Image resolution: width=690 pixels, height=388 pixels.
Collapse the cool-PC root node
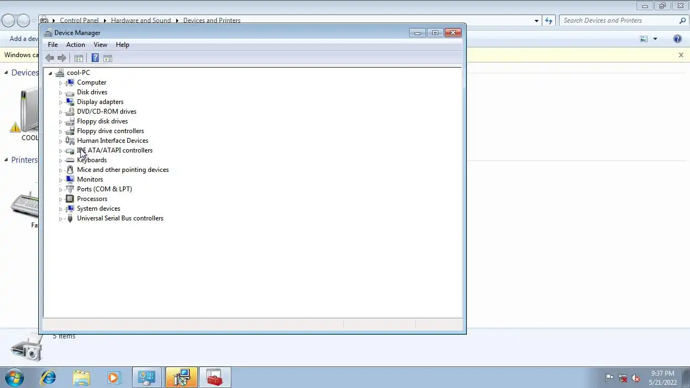50,73
